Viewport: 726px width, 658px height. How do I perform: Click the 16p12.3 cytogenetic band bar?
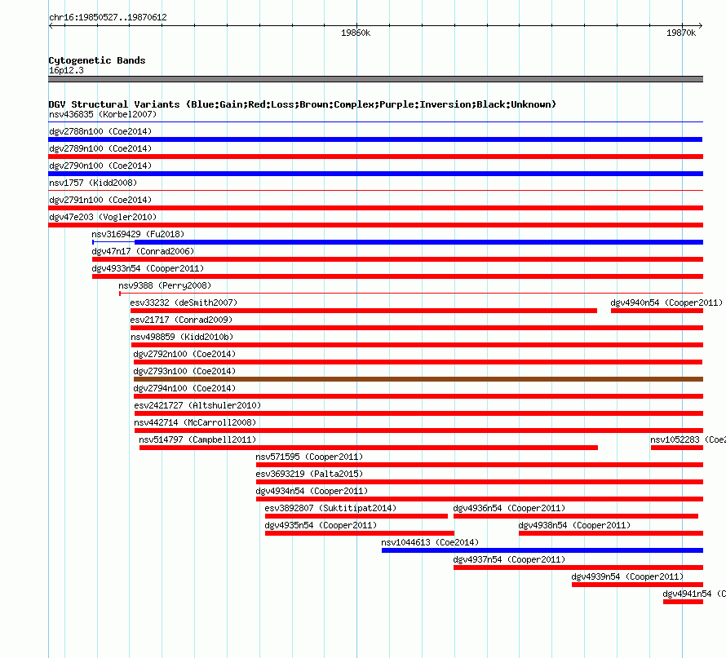375,79
